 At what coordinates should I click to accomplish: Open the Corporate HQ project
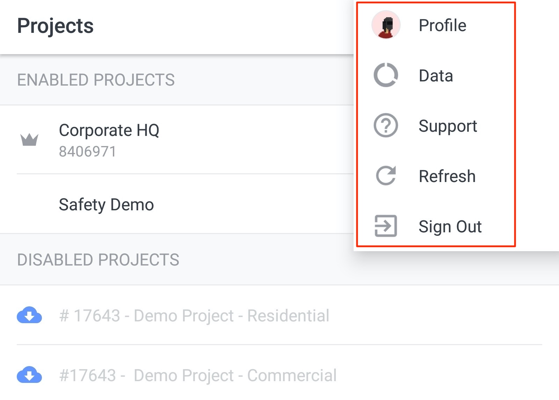(177, 140)
